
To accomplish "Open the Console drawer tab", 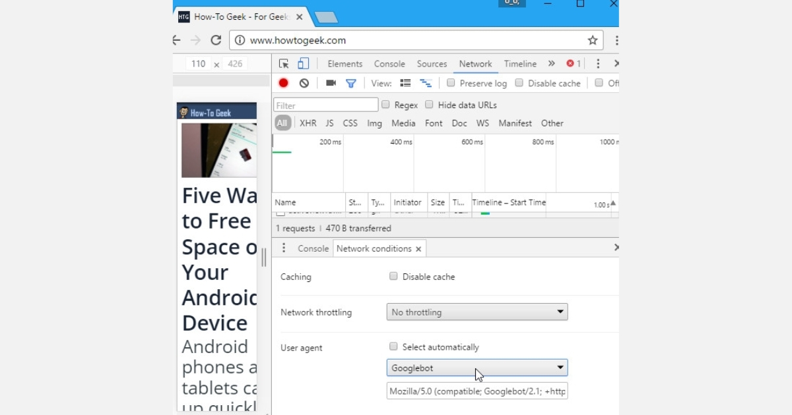I will (x=313, y=248).
